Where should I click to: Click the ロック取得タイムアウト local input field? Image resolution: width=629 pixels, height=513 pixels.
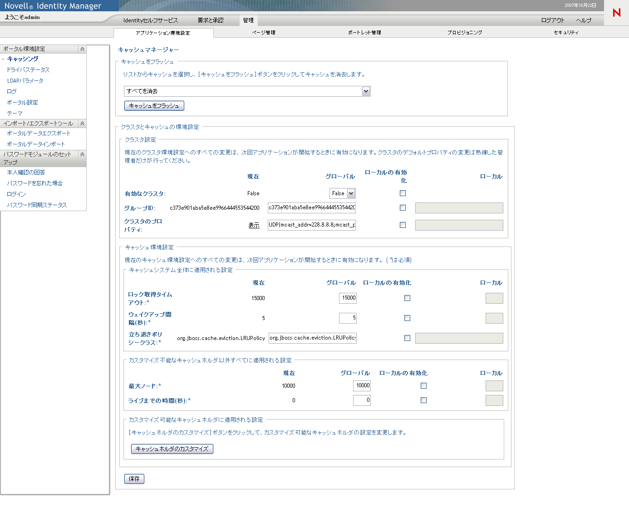(494, 298)
